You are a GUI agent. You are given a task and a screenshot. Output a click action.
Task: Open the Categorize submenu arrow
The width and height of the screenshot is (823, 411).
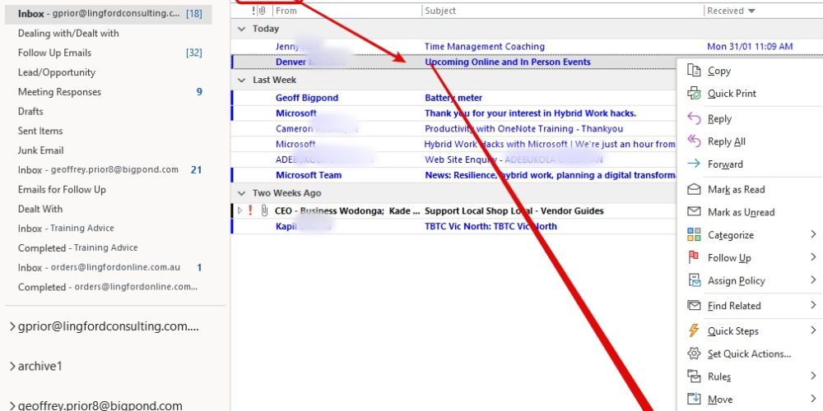pos(813,234)
